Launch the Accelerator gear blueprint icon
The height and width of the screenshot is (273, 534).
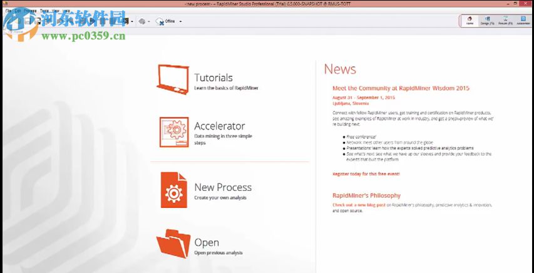point(174,132)
